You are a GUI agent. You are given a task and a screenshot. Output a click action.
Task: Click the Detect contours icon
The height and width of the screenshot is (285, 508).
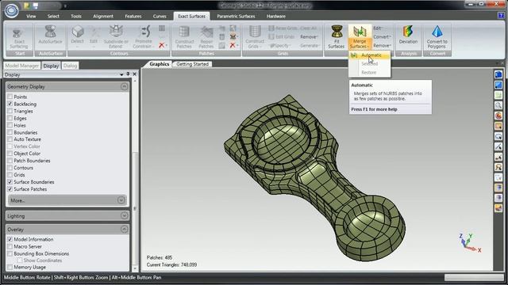click(78, 32)
